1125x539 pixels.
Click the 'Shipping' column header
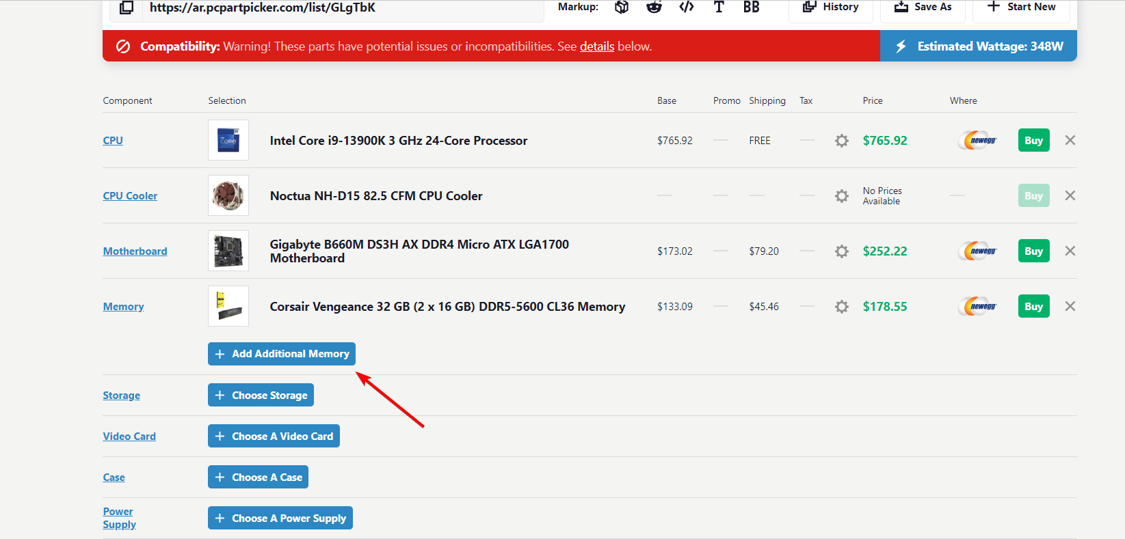[x=767, y=101]
